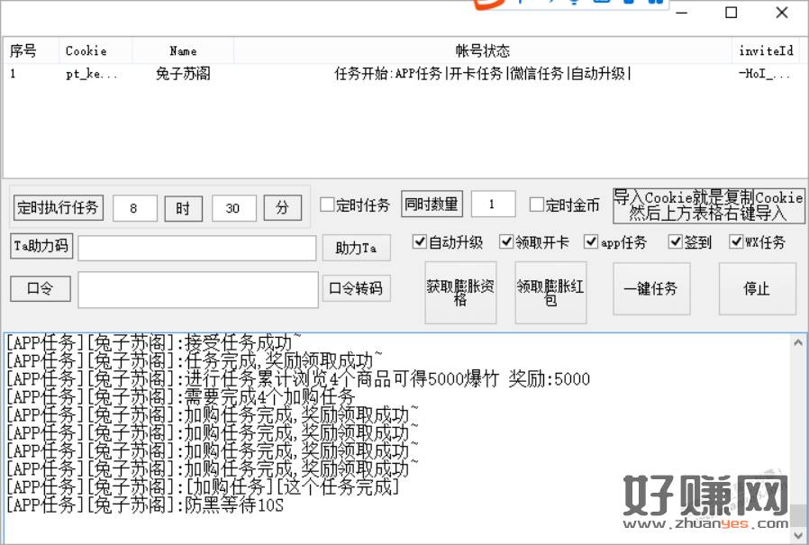The height and width of the screenshot is (545, 809).
Task: Click the 助力Ta button
Action: (356, 248)
